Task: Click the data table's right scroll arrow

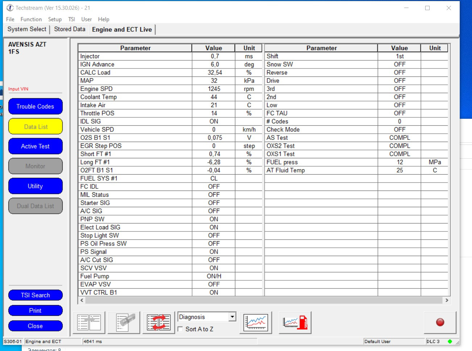Action: click(x=447, y=300)
